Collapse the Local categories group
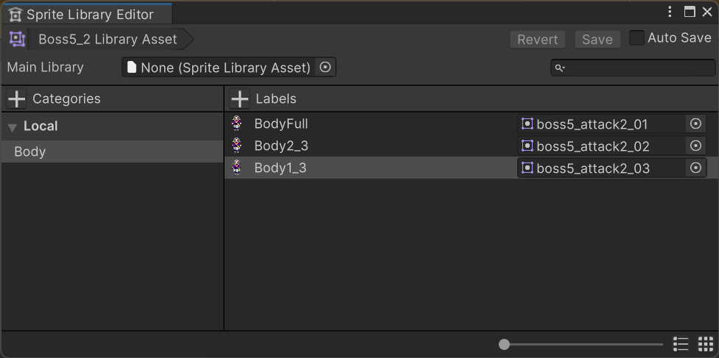Screen dimensions: 719x358 coord(13,127)
